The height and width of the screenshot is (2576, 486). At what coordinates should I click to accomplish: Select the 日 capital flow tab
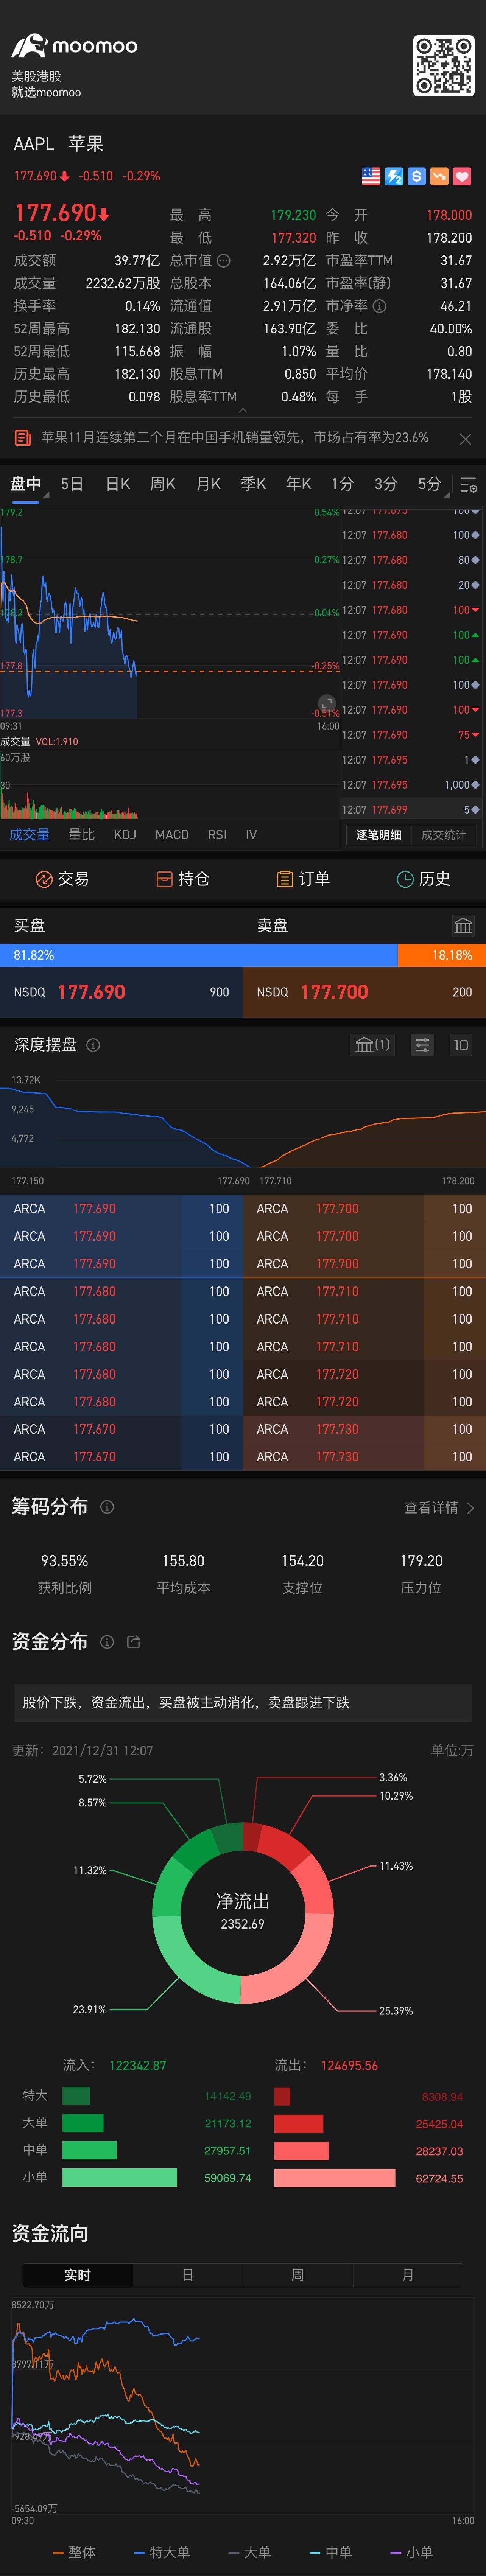tap(188, 2275)
